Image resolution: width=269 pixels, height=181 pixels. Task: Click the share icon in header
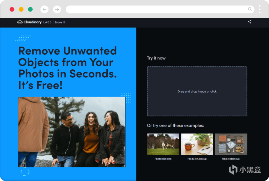[x=249, y=22]
